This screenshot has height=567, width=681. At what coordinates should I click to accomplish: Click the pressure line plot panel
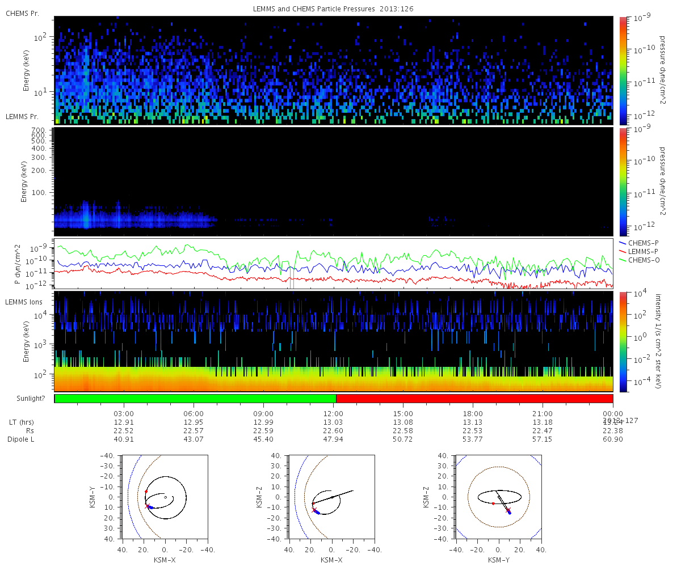coord(334,264)
